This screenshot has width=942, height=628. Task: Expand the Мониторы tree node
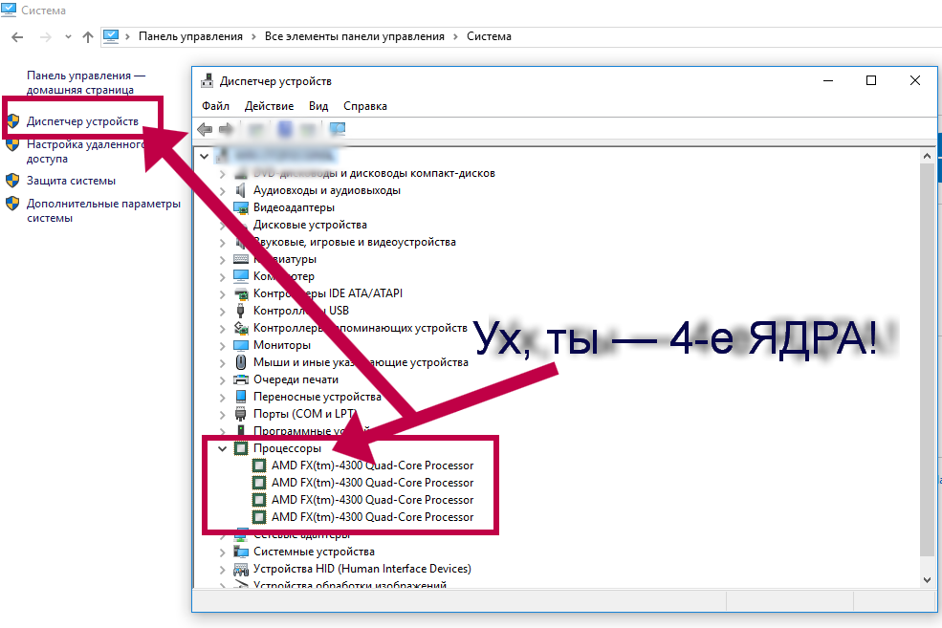coord(223,345)
